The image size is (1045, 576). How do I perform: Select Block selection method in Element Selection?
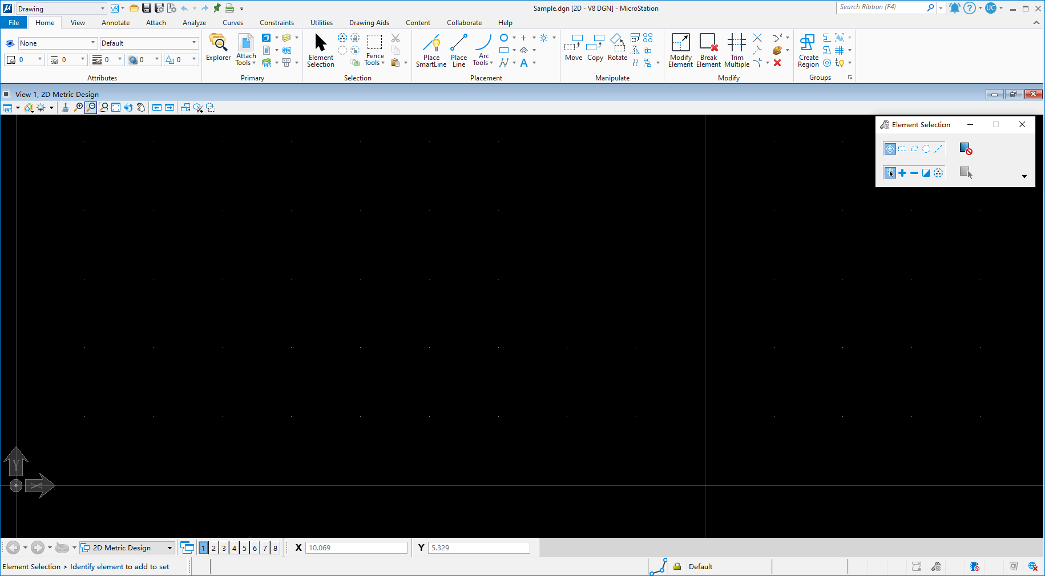pos(902,149)
